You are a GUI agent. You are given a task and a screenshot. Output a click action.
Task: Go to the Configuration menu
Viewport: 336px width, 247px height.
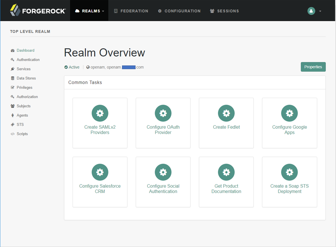pyautogui.click(x=179, y=11)
